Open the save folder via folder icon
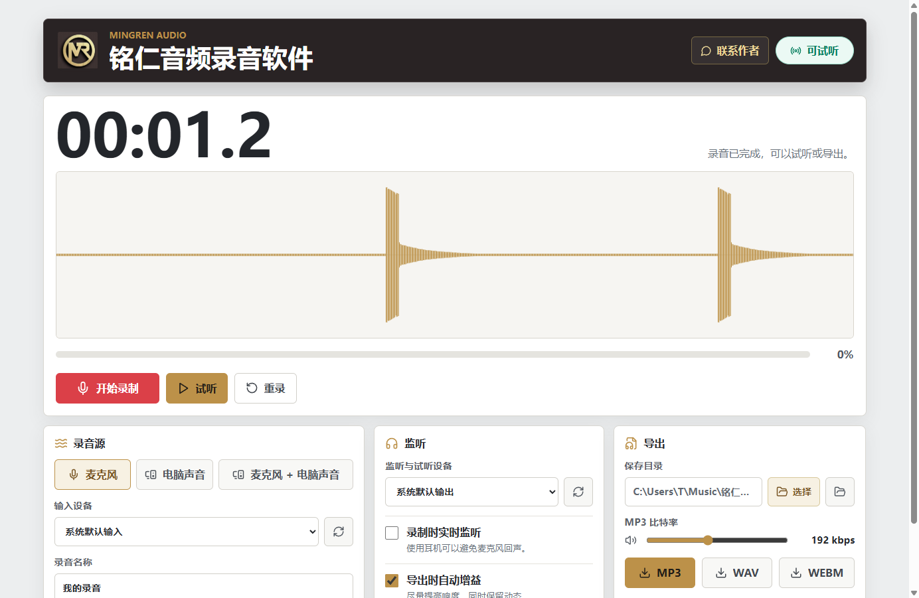This screenshot has height=598, width=919. (840, 492)
